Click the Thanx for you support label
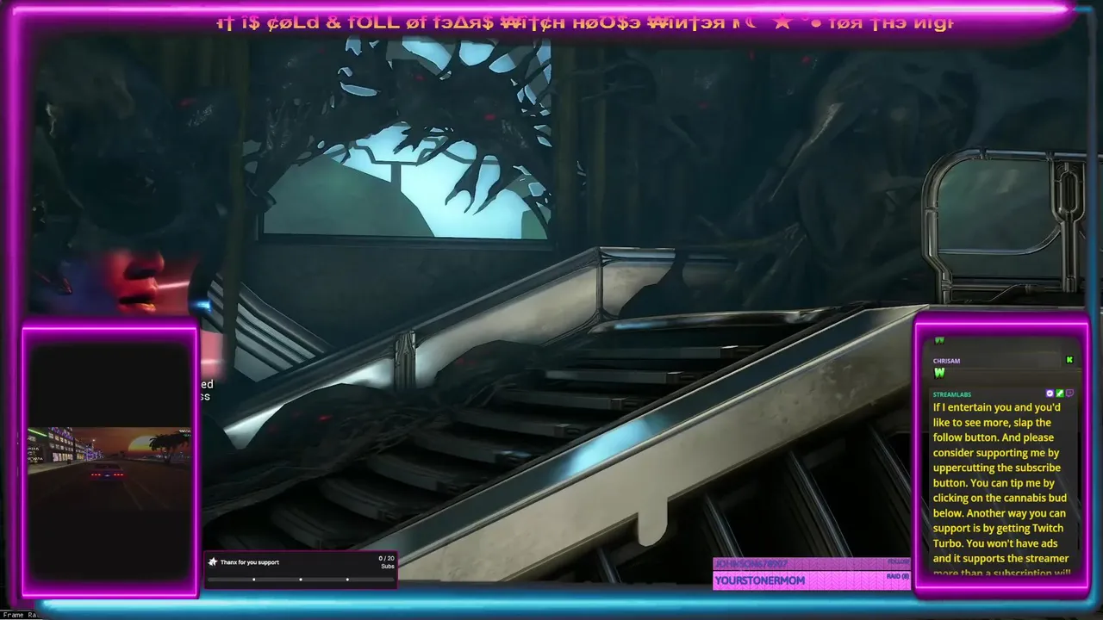The image size is (1103, 620). (250, 562)
